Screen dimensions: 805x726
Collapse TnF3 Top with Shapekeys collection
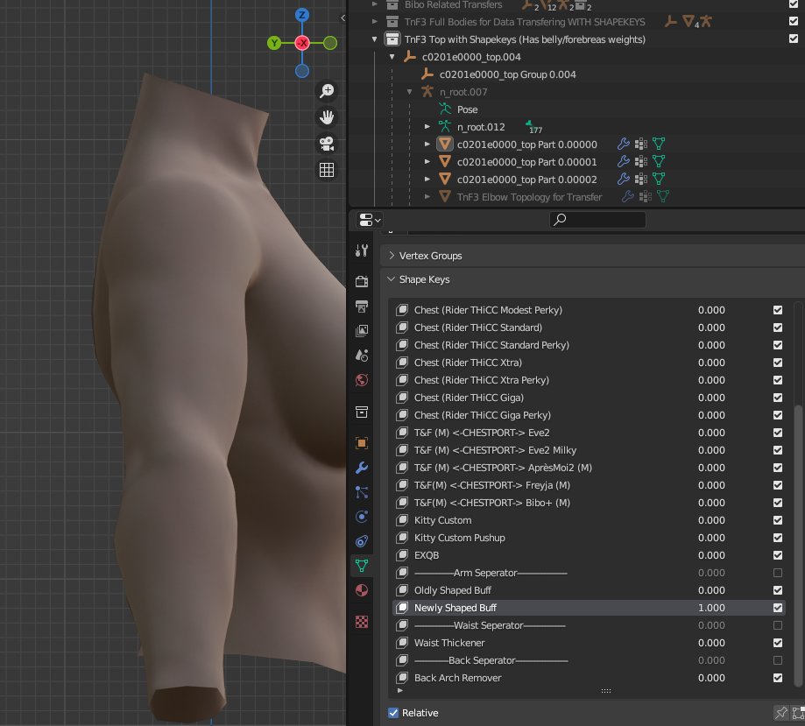pos(374,39)
